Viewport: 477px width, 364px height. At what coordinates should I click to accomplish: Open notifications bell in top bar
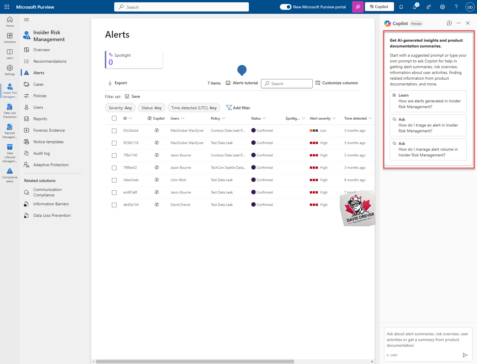pos(401,7)
